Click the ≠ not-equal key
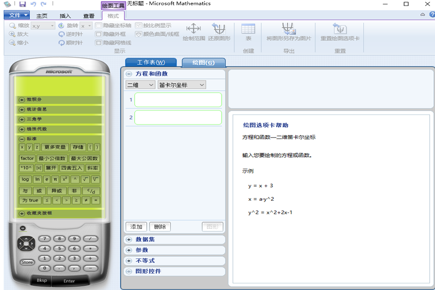Image resolution: width=435 pixels, height=290 pixels. pos(86,200)
